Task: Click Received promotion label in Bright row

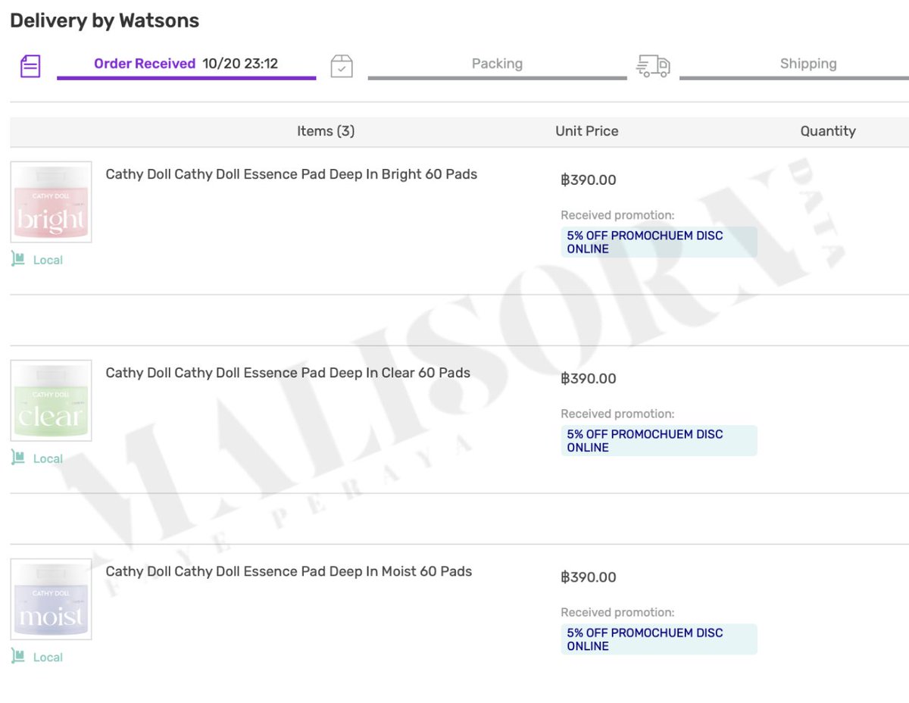Action: 617,215
